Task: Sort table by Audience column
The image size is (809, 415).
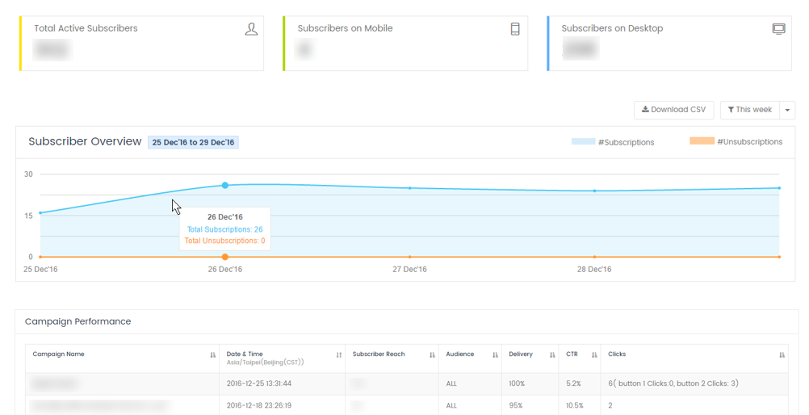Action: pos(495,354)
